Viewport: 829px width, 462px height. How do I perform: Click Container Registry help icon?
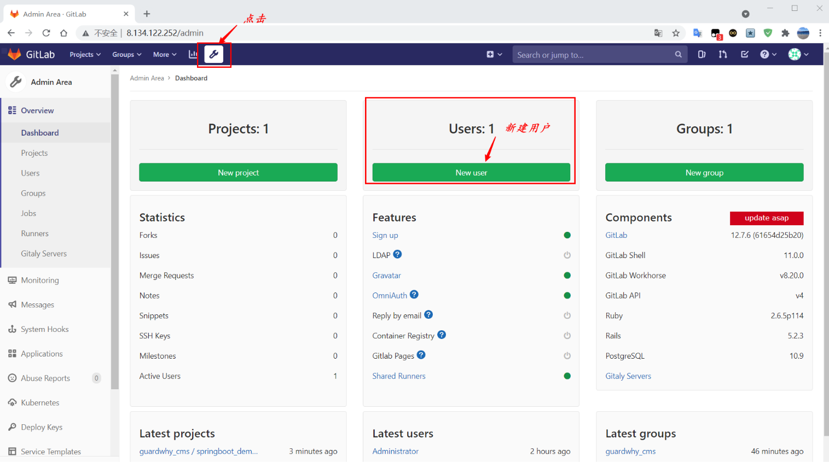(x=442, y=335)
